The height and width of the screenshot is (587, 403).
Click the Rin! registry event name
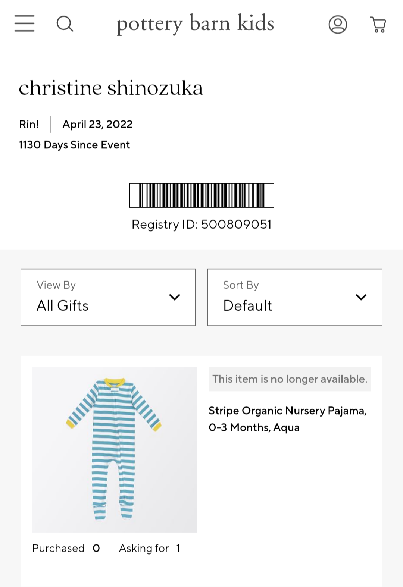point(29,124)
